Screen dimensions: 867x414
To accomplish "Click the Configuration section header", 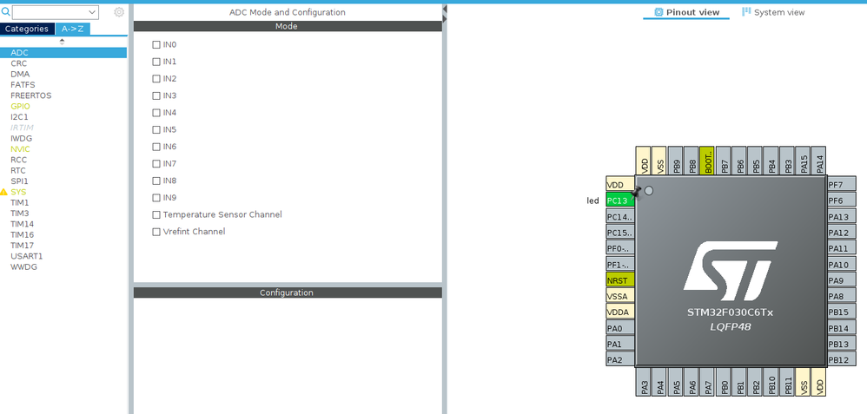I will tap(288, 292).
